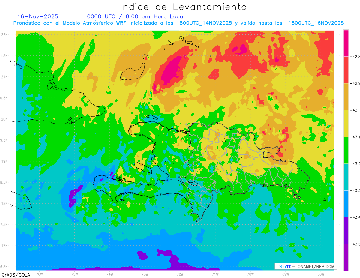The image size is (360, 278).
Task: Click the latitude label "6.5N"
Action: (x=4, y=267)
